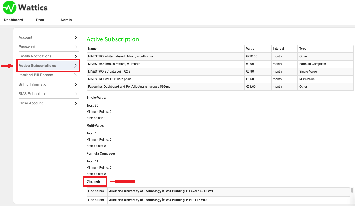The image size is (355, 206).
Task: Click the Multi-Value type cell
Action: click(326, 79)
